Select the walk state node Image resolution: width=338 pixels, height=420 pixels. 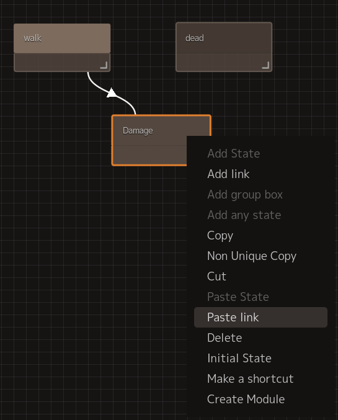point(62,38)
